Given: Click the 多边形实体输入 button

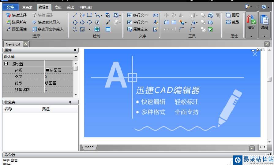Looking at the screenshot, I should (48, 29).
